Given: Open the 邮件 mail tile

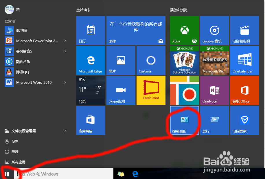Looking at the screenshot, I should point(136,30).
